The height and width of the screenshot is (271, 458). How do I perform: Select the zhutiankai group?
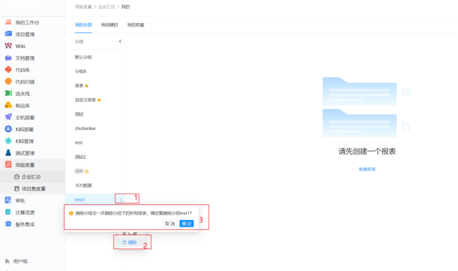pos(86,128)
